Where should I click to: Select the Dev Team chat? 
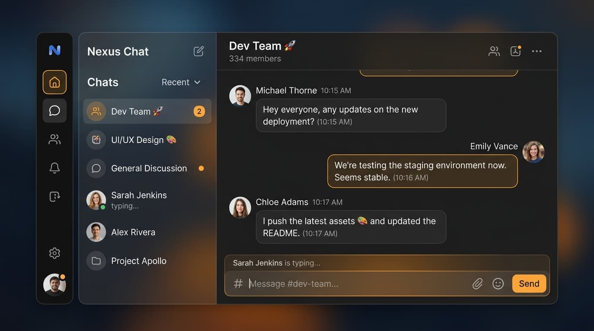tap(147, 111)
